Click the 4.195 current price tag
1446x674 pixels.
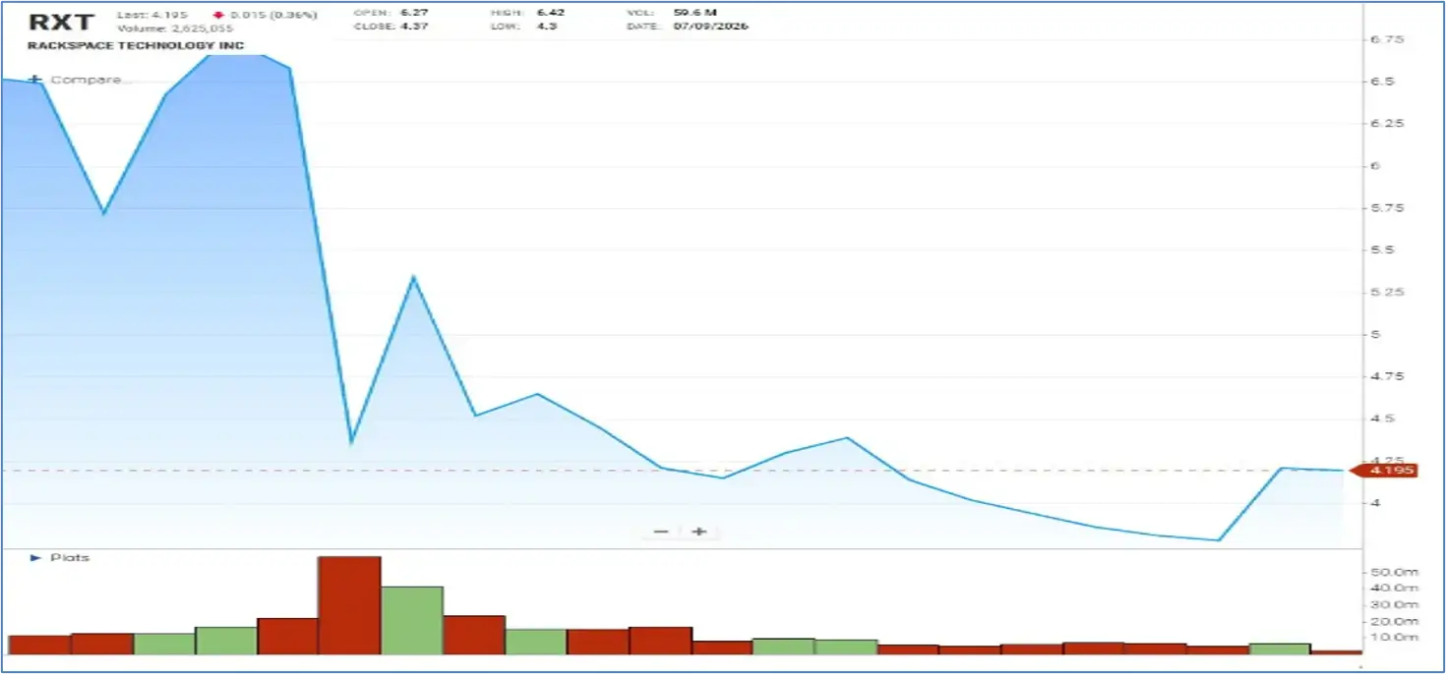(1383, 471)
